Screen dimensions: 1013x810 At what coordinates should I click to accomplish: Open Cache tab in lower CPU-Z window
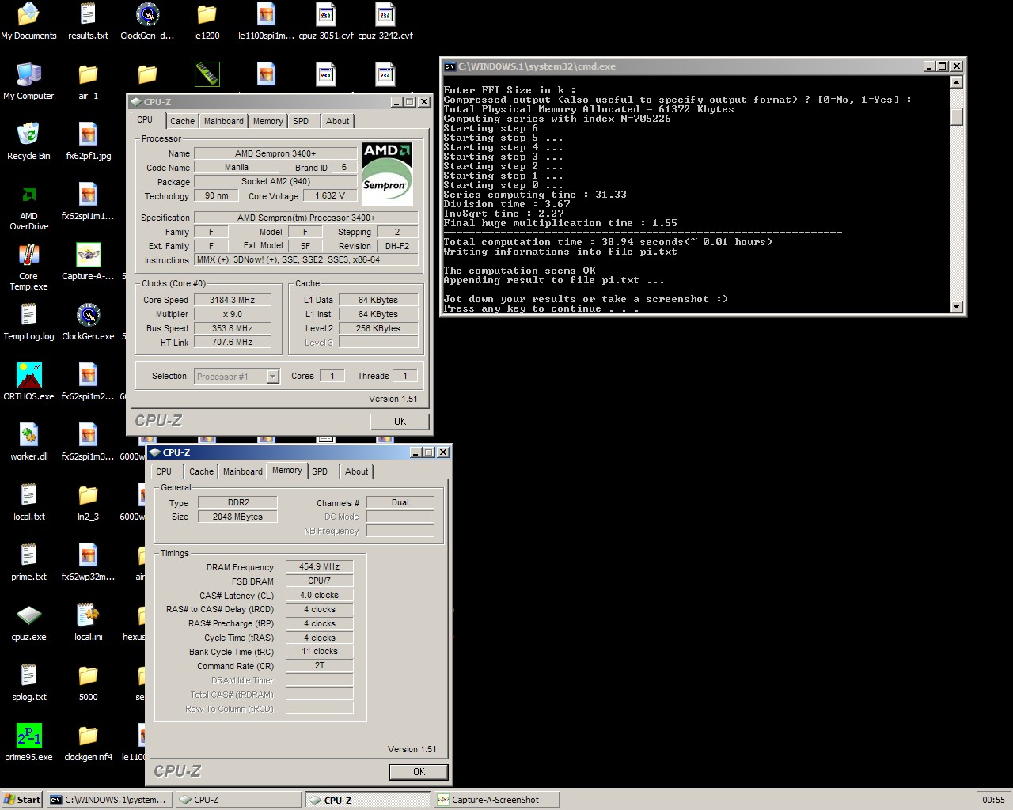click(x=201, y=471)
